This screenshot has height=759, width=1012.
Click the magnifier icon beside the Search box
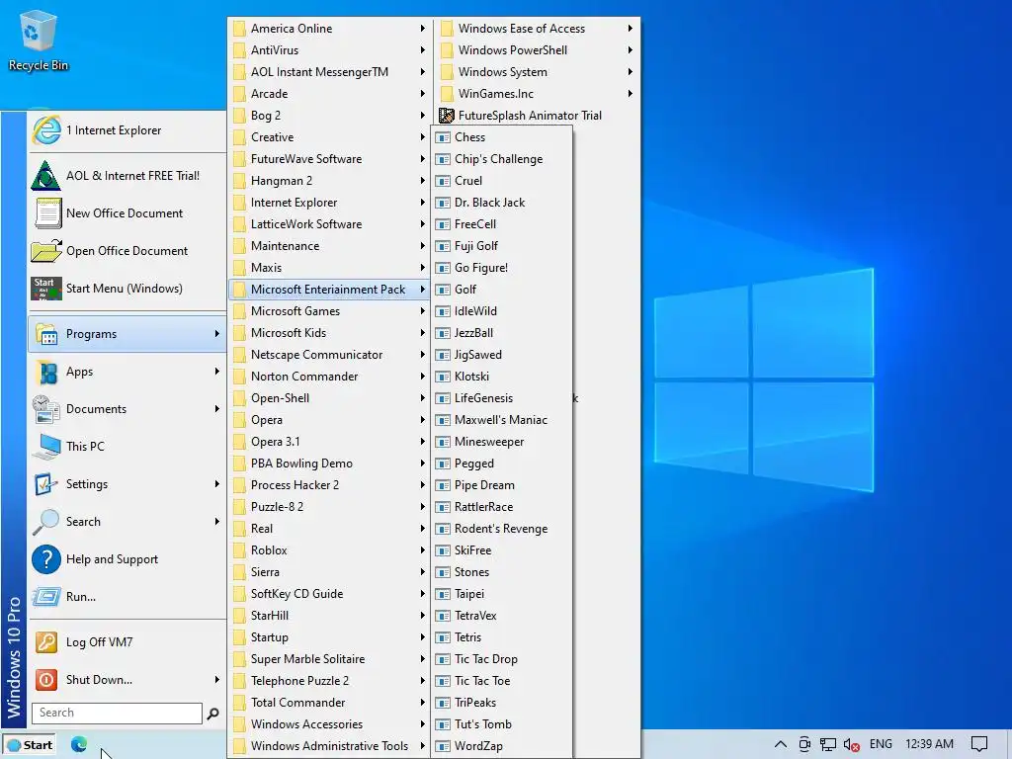[x=212, y=714]
